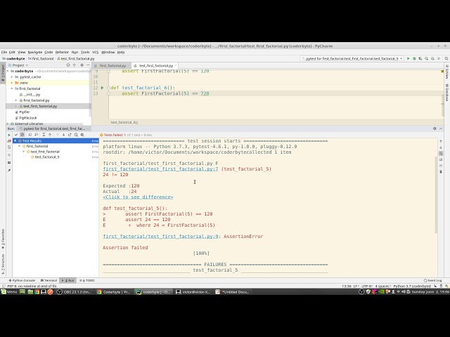Click test_first_factorial.py:7 link in output
Screen dimensions: 450x337
pos(160,169)
